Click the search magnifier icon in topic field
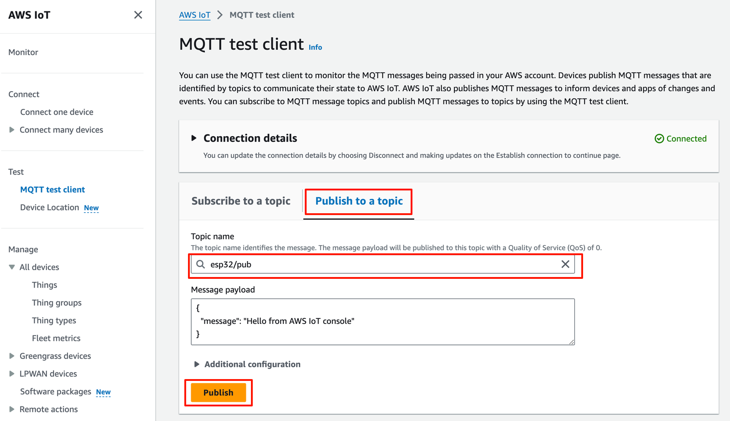 click(x=201, y=264)
